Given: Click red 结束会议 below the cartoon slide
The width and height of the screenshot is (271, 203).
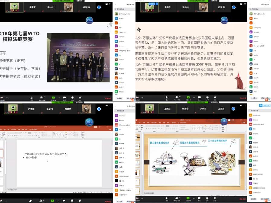Looking at the screenshot, I should point(243,199).
